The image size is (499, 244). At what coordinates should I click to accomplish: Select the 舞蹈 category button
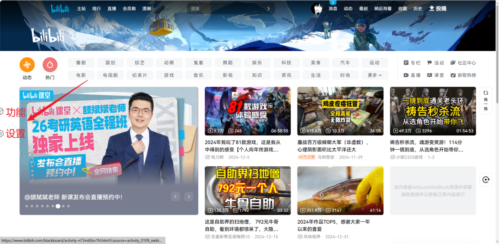pyautogui.click(x=228, y=63)
